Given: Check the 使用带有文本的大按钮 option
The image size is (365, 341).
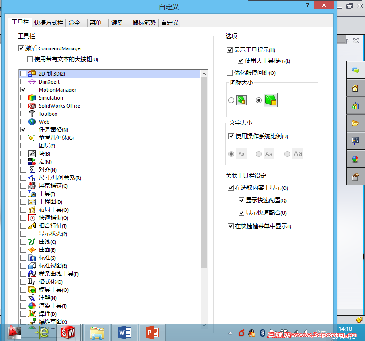Looking at the screenshot, I should click(x=30, y=58).
